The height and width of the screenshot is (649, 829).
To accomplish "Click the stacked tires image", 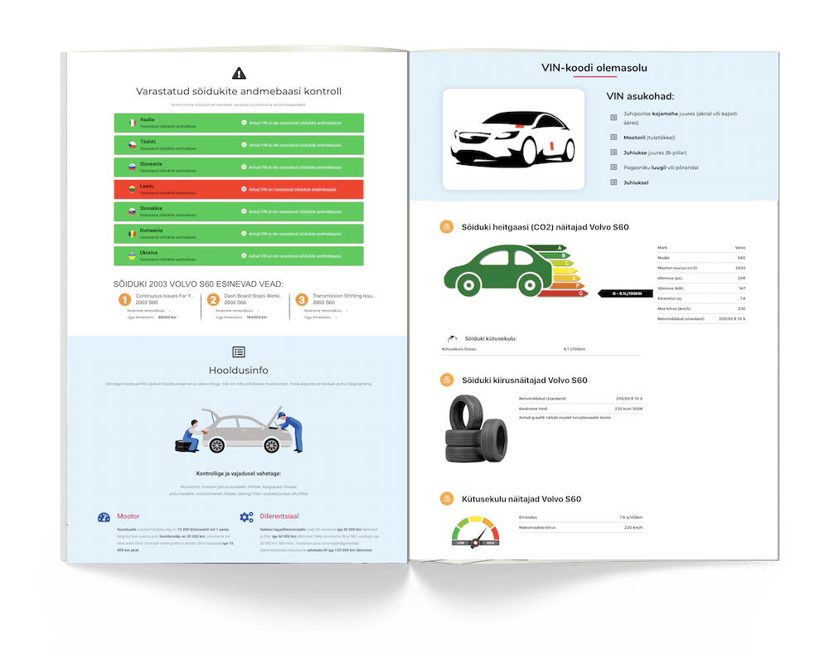I will click(477, 429).
